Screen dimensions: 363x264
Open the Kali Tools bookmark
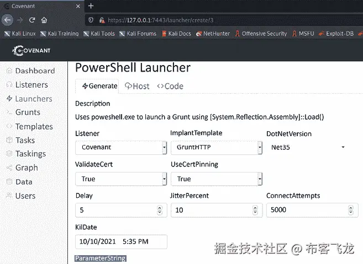(x=99, y=34)
